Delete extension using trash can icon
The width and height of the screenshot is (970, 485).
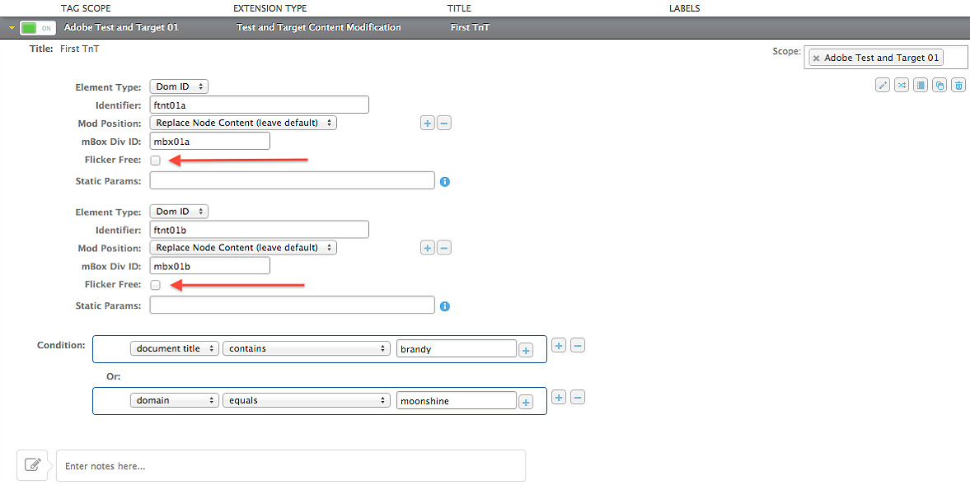click(958, 86)
